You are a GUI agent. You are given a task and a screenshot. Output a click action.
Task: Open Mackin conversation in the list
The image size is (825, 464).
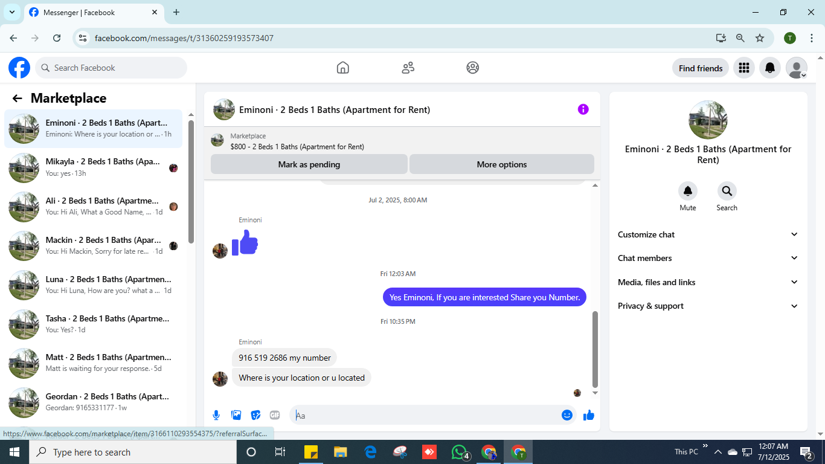click(x=94, y=246)
